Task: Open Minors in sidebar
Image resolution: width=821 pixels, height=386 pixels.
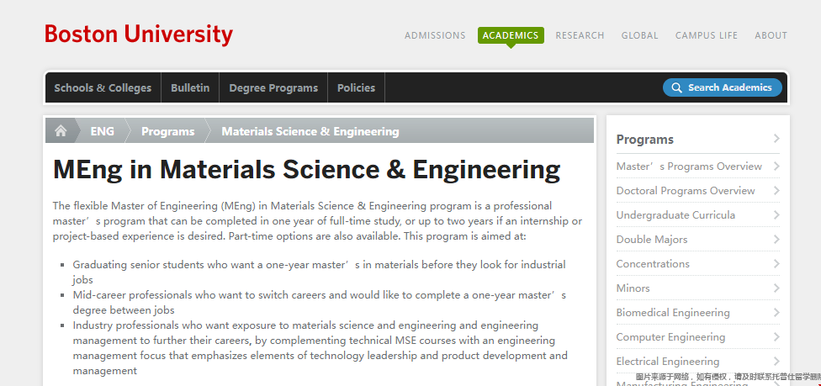Action: coord(633,288)
